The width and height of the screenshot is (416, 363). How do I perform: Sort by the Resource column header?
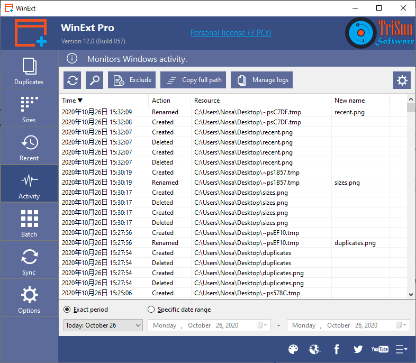(x=261, y=101)
